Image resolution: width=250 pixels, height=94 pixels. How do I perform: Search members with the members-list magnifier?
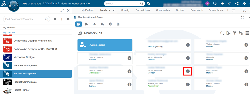click(222, 33)
